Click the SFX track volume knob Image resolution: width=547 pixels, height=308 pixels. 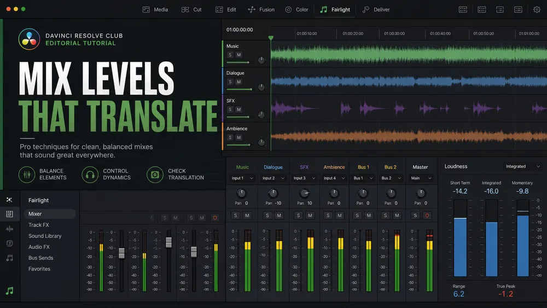(x=261, y=115)
